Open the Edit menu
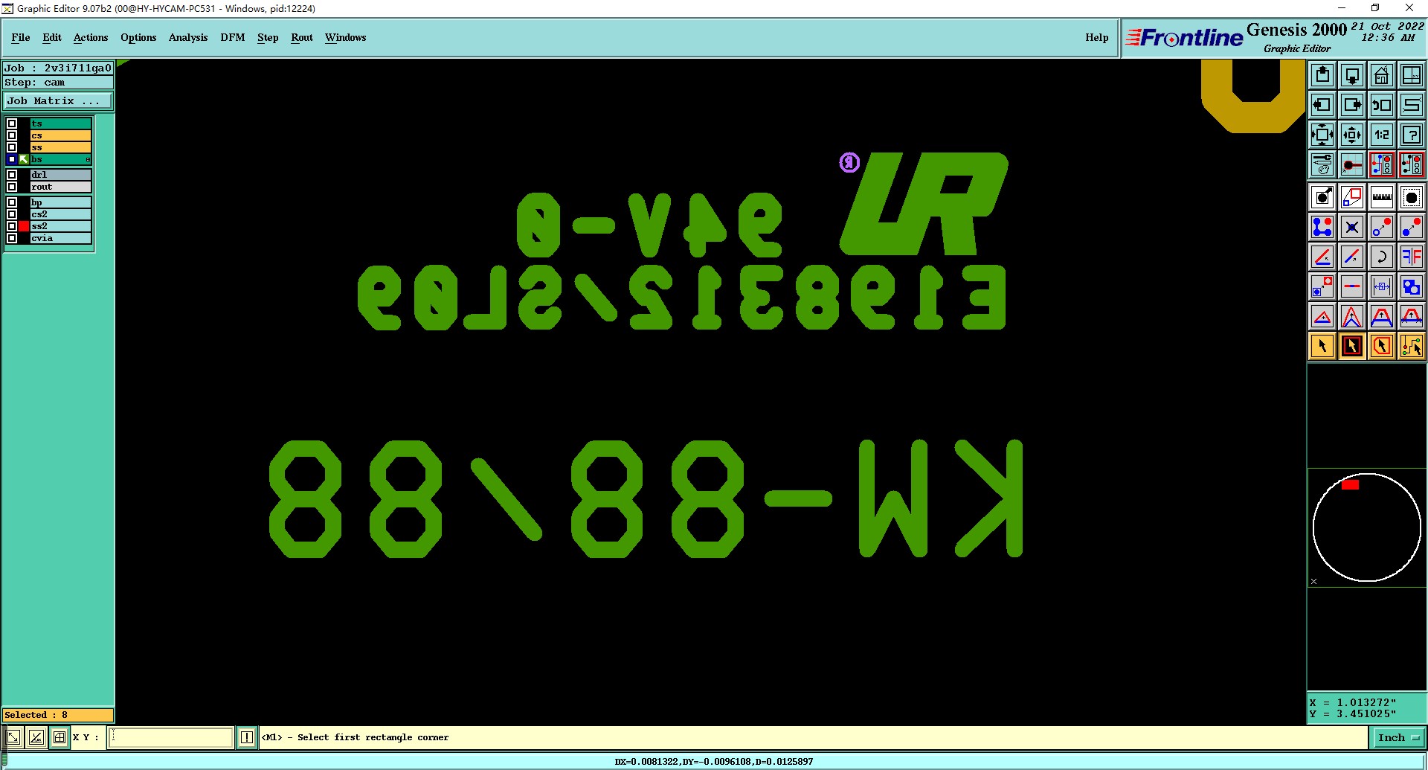1428x770 pixels. point(52,37)
